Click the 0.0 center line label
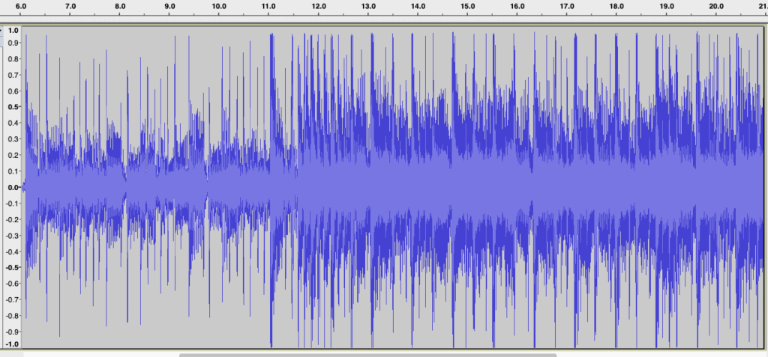768x357 pixels. click(x=13, y=187)
